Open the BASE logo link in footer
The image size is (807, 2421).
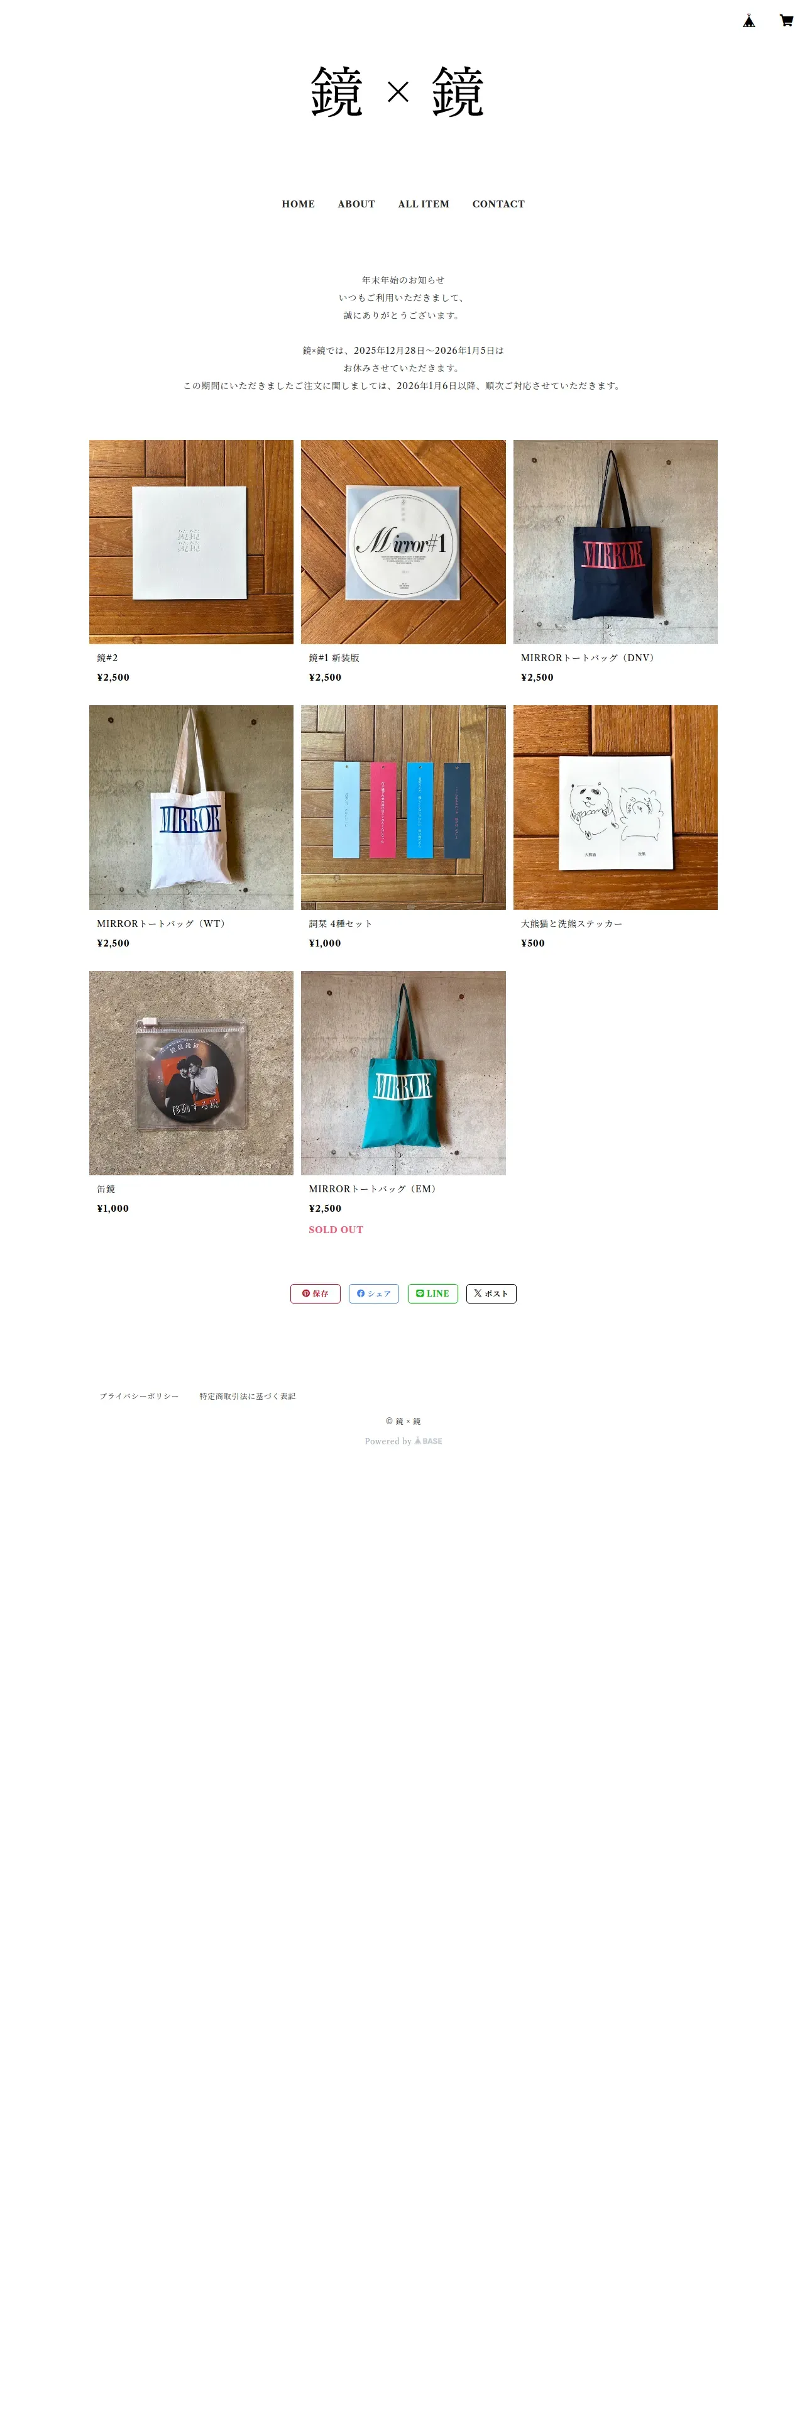click(429, 1441)
